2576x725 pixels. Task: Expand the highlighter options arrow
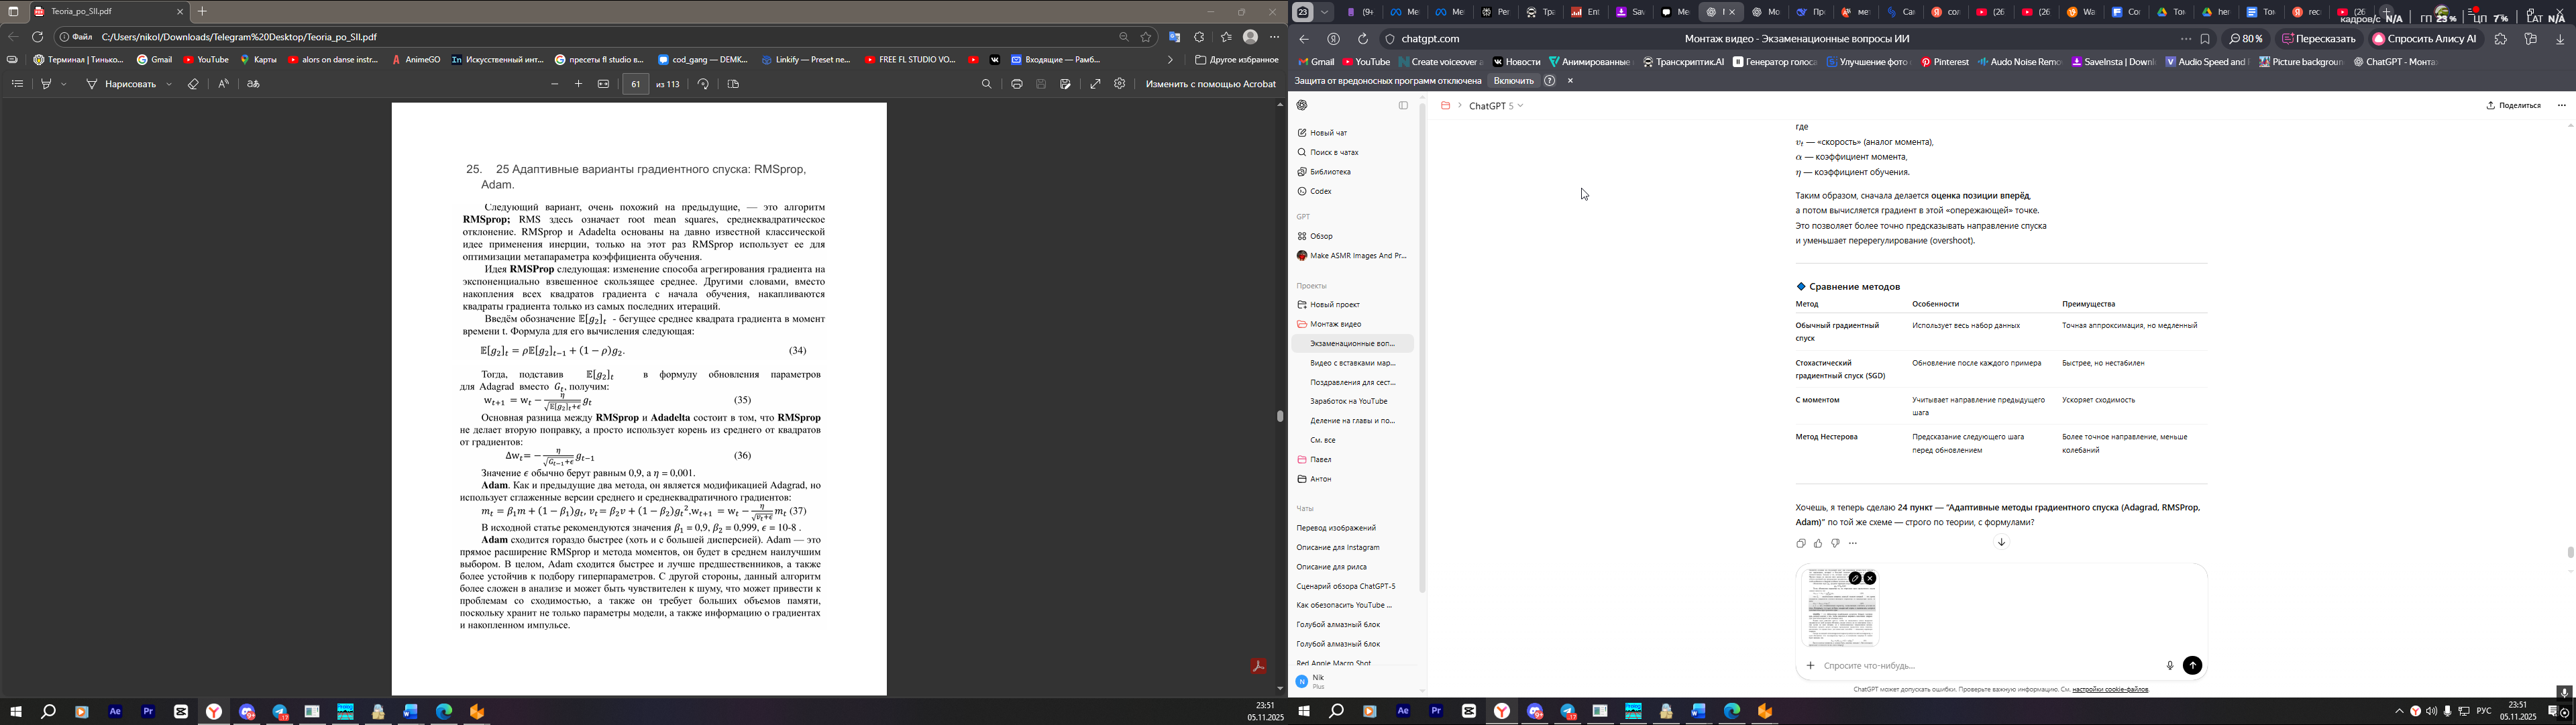pos(64,85)
